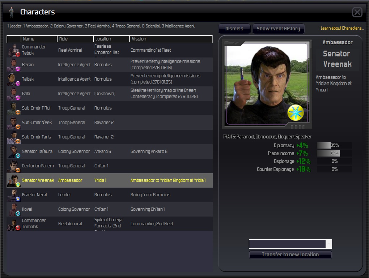This screenshot has width=369, height=278.
Task: Click the Diplomacy 39% progress bar
Action: point(334,145)
